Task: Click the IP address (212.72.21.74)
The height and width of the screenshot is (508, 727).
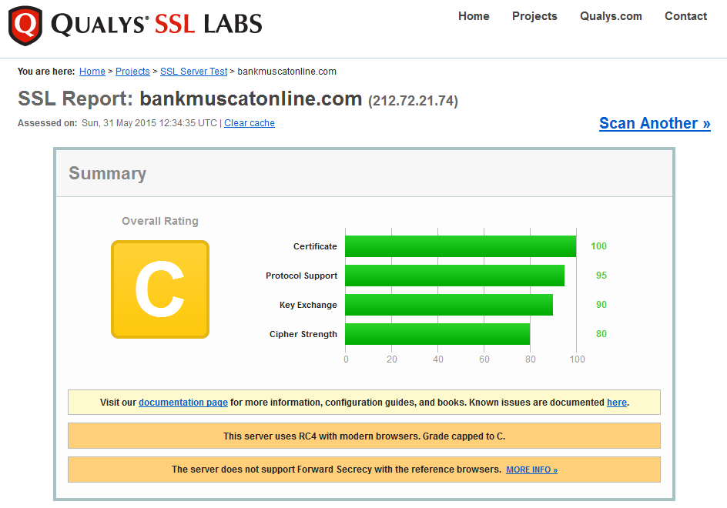Action: [x=413, y=101]
